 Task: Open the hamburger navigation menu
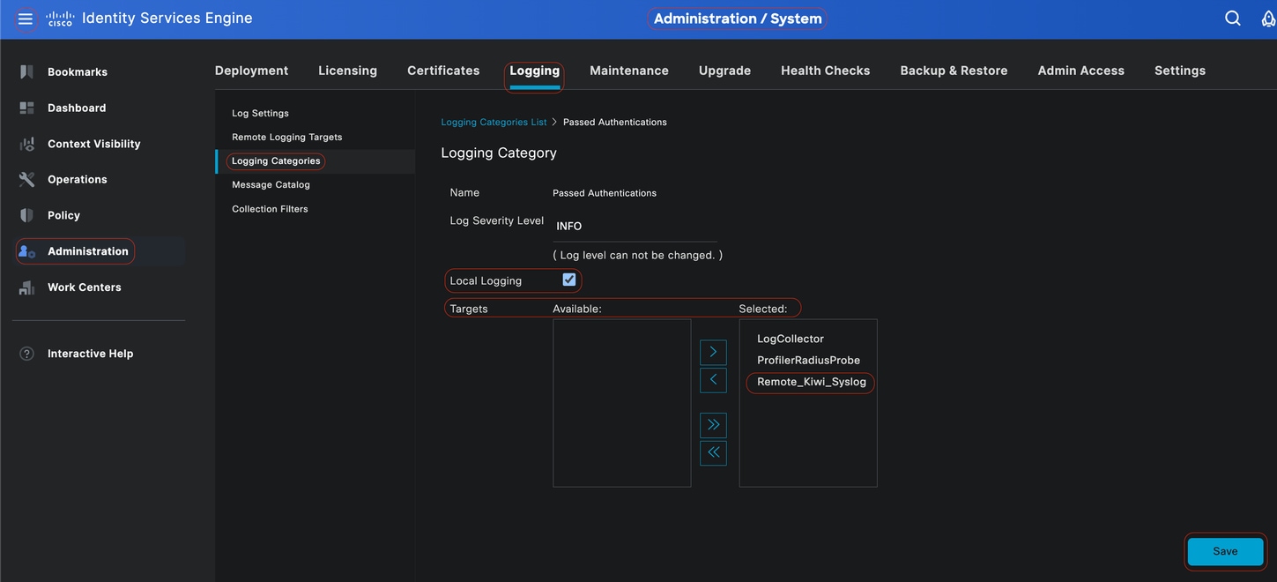click(x=25, y=19)
